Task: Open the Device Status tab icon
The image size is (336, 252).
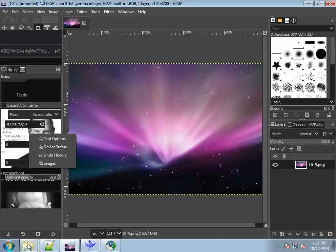Action: [x=10, y=70]
